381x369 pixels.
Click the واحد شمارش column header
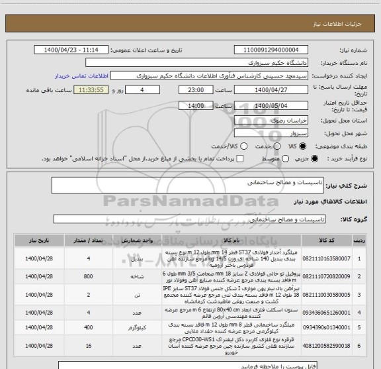coord(137,240)
